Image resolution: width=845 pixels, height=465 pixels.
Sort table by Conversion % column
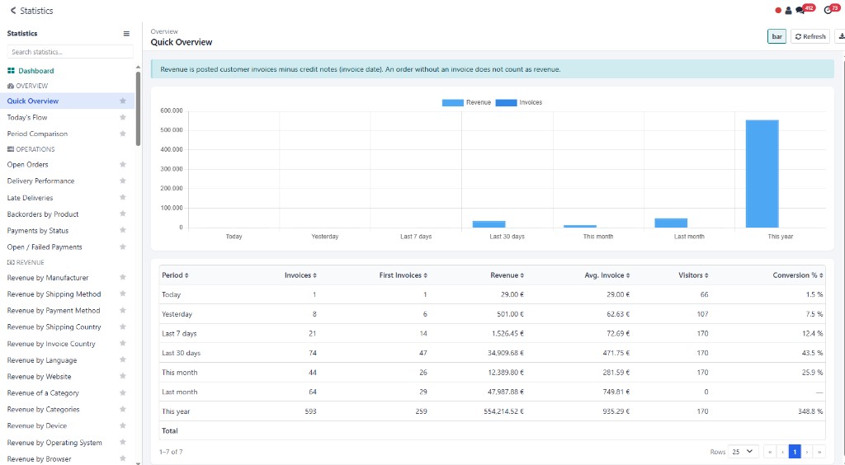[x=798, y=275]
